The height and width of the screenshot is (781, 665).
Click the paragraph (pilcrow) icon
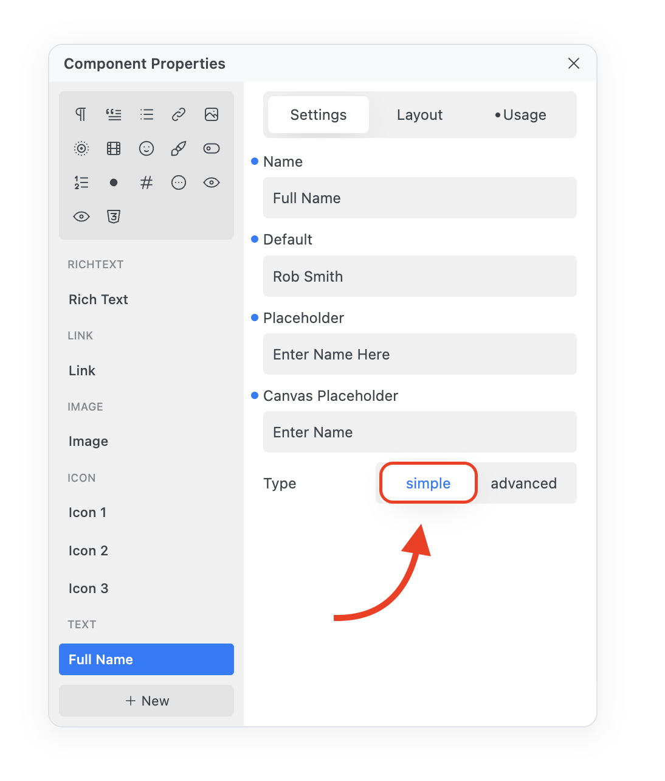[81, 114]
